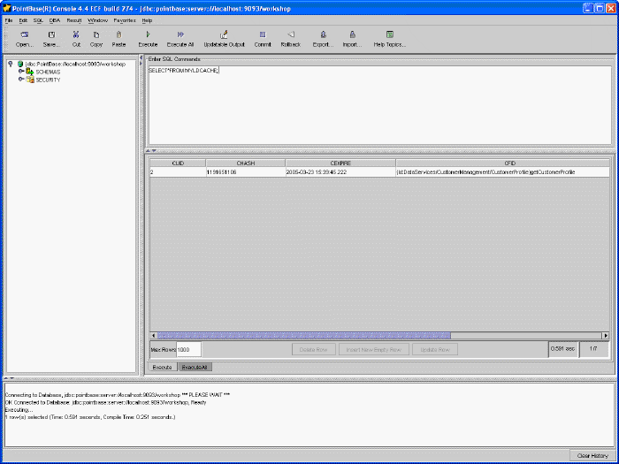Click the Copy toolbar icon

click(96, 34)
